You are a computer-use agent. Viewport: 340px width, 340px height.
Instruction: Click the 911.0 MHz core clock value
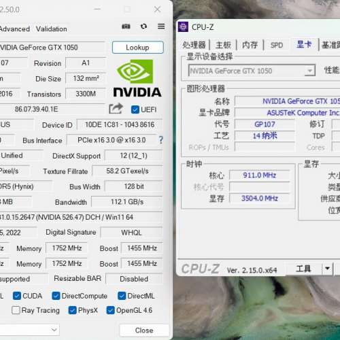(260, 175)
